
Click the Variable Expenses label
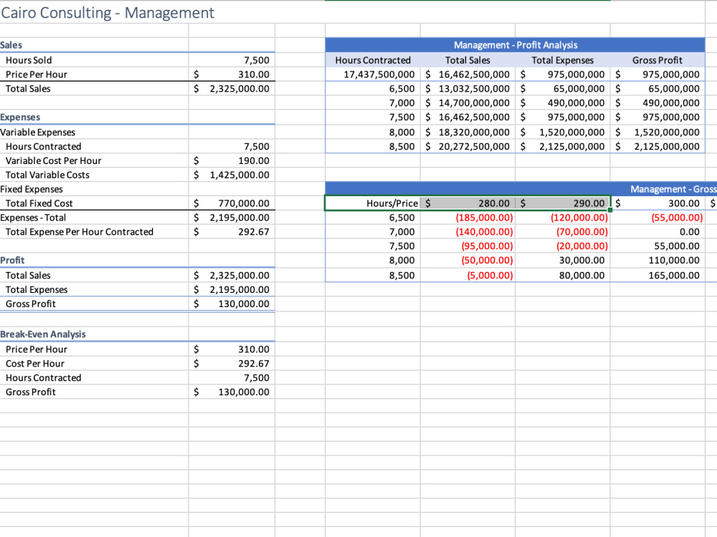tap(37, 132)
